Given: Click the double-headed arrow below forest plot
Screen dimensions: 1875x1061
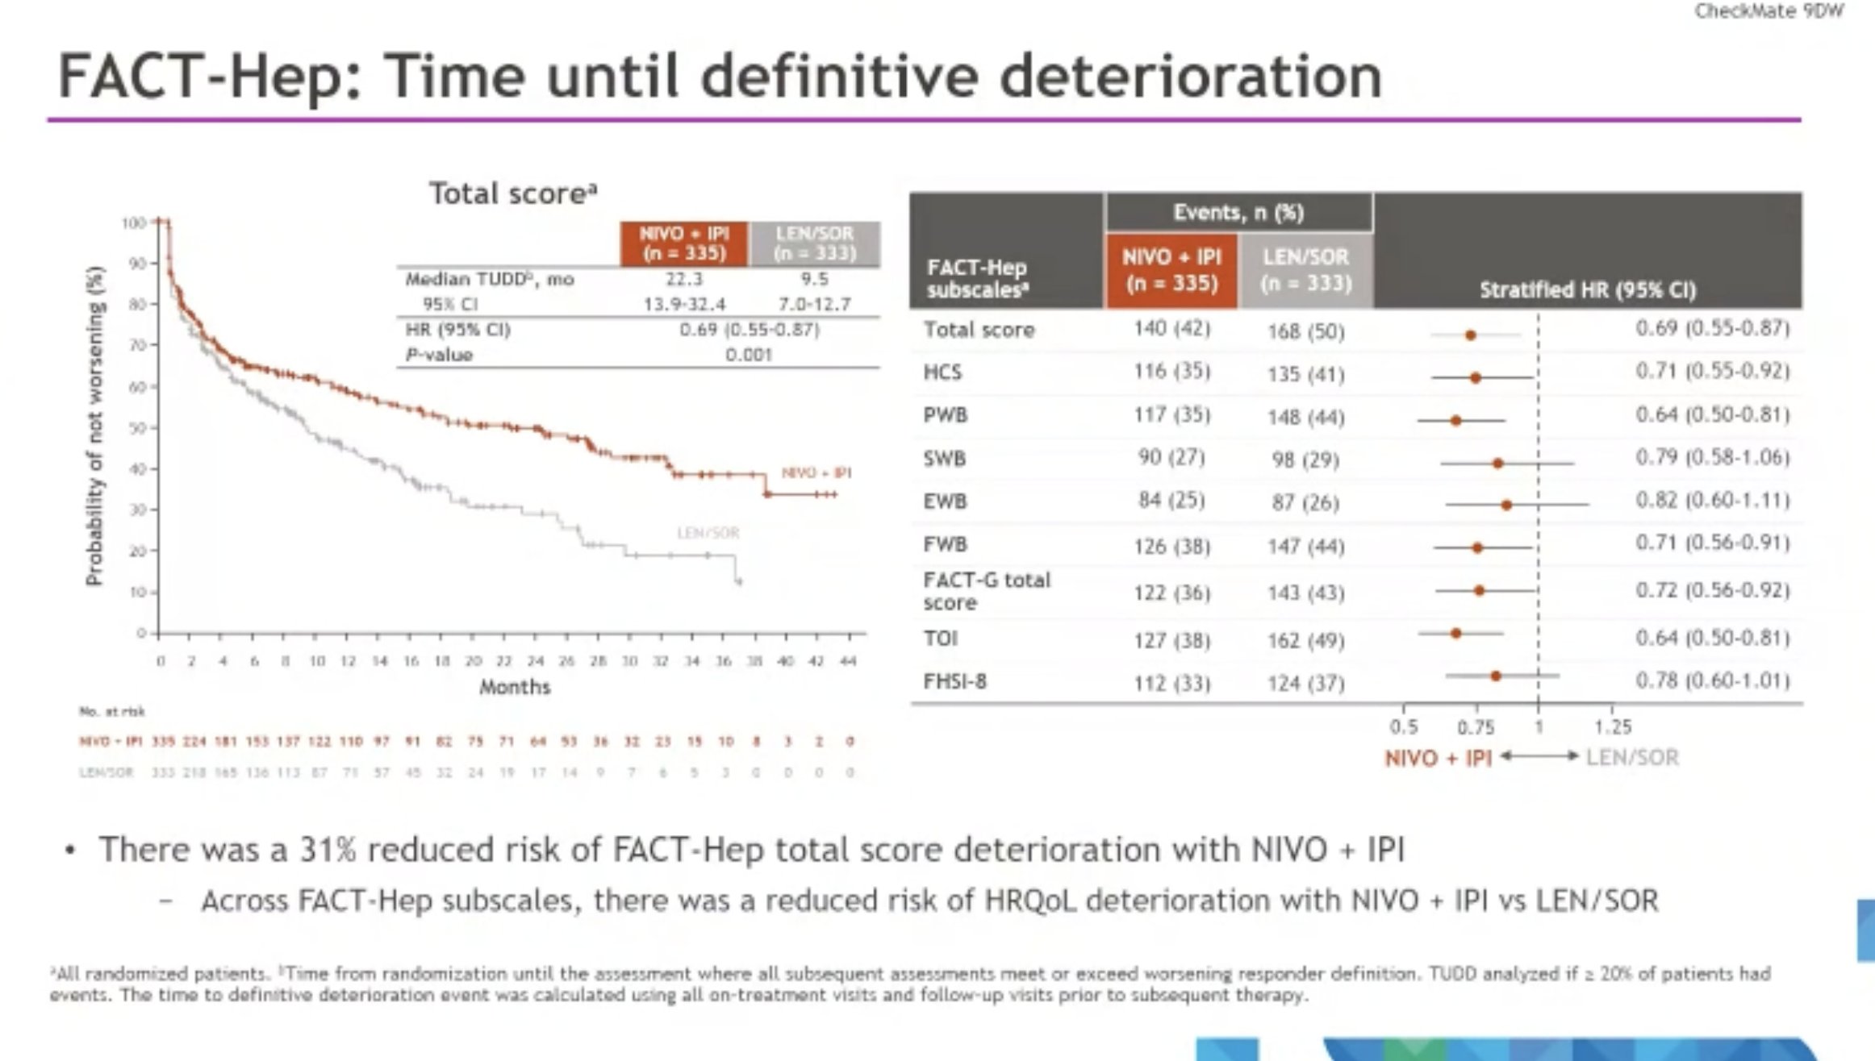Looking at the screenshot, I should 1539,756.
